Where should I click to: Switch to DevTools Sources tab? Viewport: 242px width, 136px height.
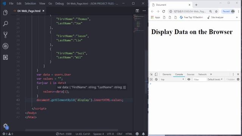pos(191,74)
